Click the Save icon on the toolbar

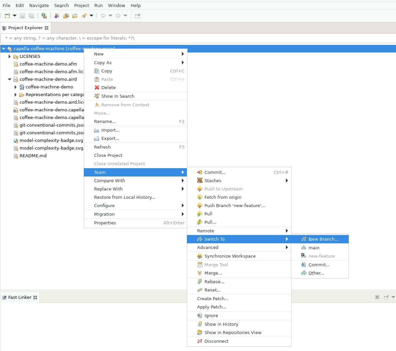point(22,16)
